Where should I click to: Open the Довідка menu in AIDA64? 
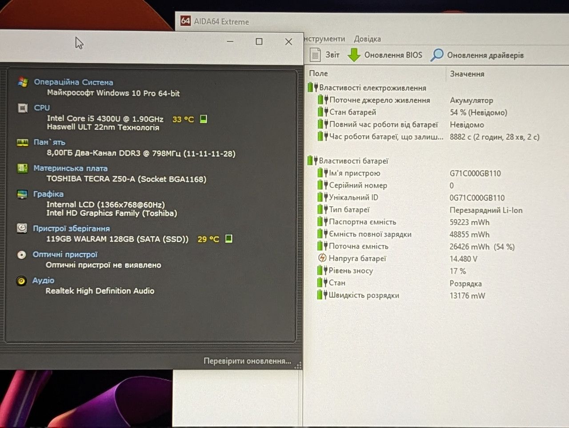click(x=367, y=39)
